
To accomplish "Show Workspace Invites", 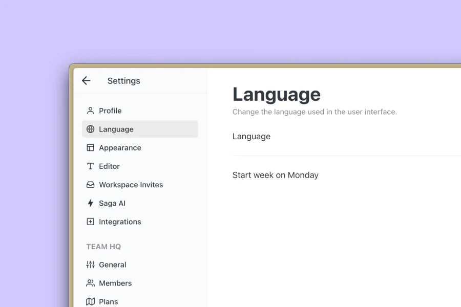I will 140,185.
